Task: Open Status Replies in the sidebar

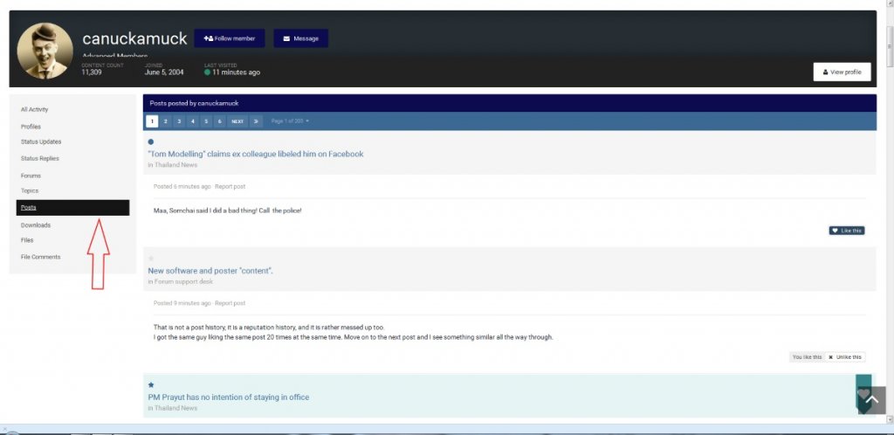Action: 40,158
